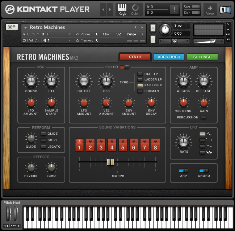This screenshot has height=231, width=235.
Task: Select sound variation 2
Action: [90, 145]
